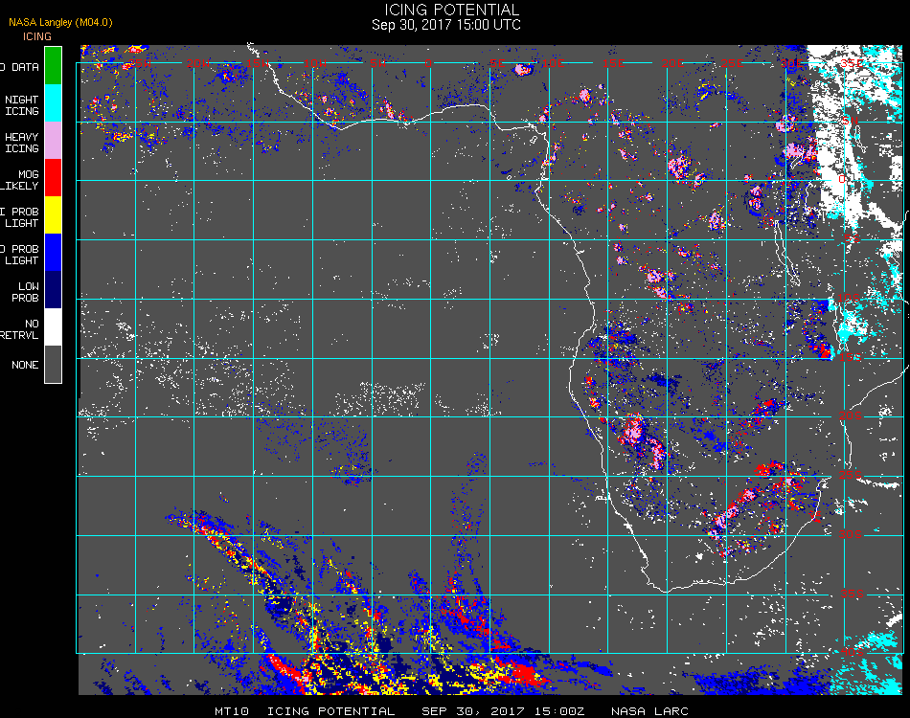Click the gray NONE legend swatch
910x718 pixels.
[x=53, y=364]
